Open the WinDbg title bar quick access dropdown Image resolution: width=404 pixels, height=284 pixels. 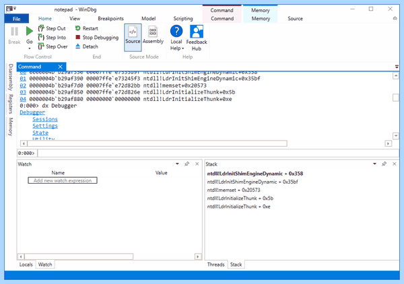(15, 9)
